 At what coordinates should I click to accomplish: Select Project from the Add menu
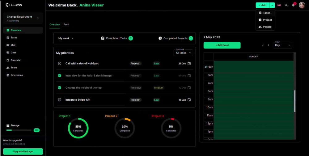click(265, 20)
